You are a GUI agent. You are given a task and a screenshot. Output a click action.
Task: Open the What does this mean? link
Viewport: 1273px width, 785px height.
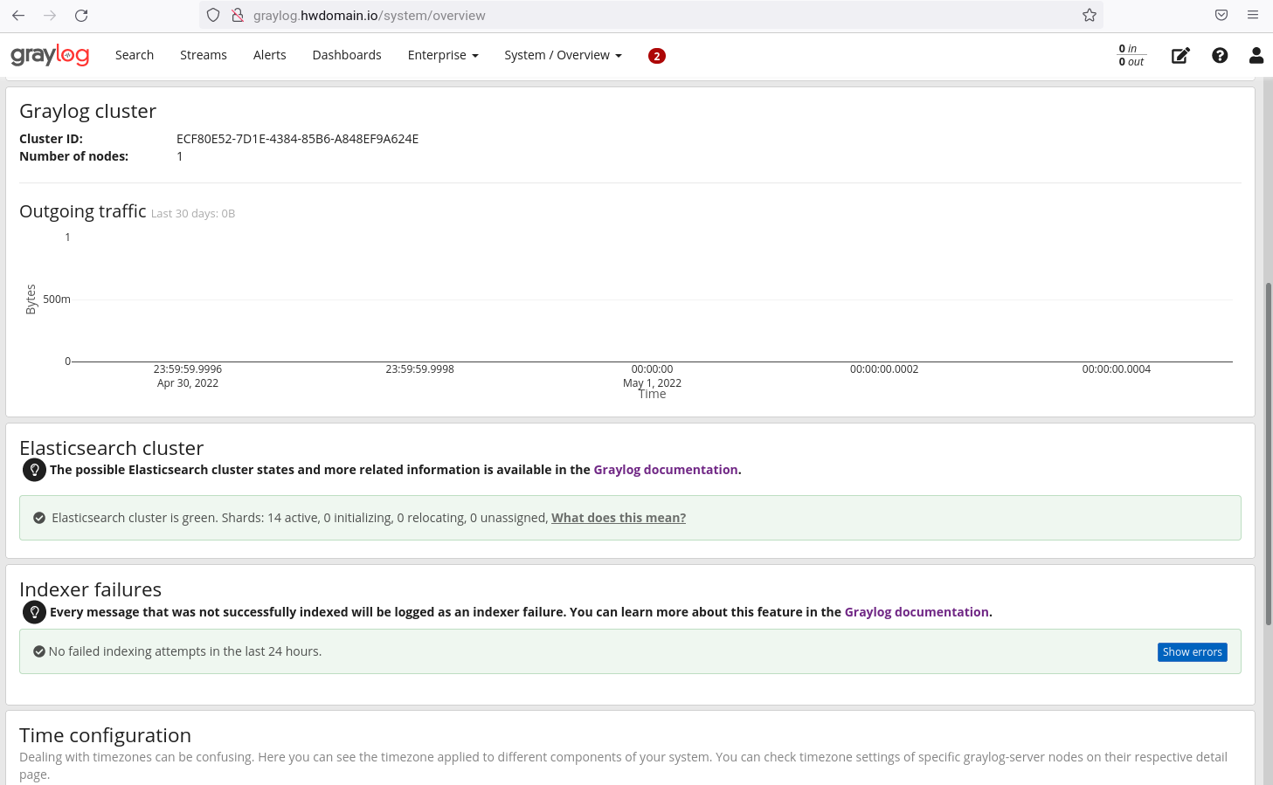point(619,518)
